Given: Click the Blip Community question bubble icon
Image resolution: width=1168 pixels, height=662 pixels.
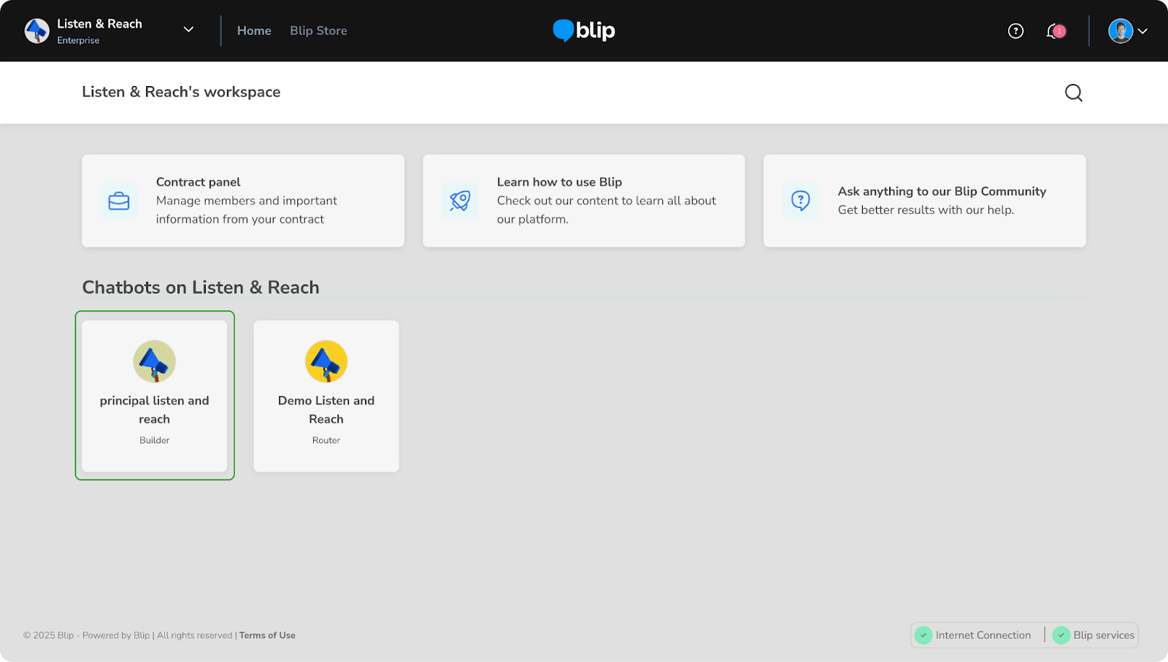Looking at the screenshot, I should coord(801,201).
